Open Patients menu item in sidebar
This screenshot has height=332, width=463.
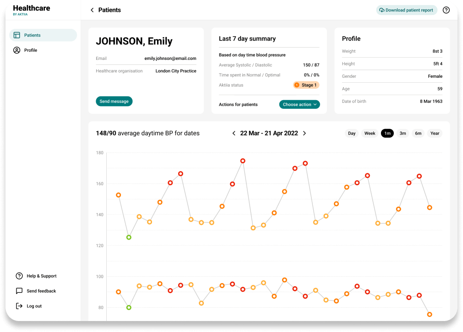(43, 35)
